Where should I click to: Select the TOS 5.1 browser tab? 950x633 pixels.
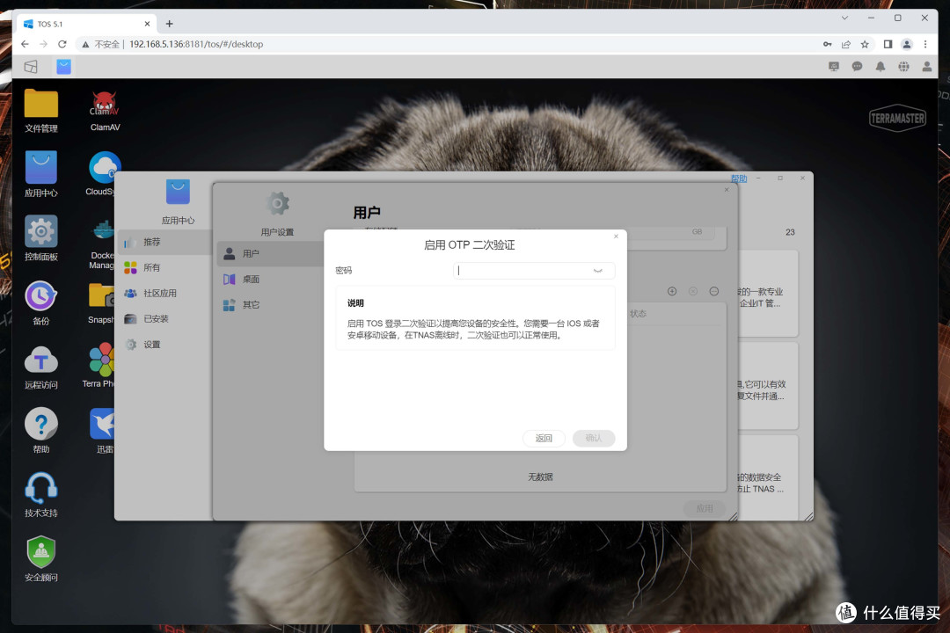(84, 24)
